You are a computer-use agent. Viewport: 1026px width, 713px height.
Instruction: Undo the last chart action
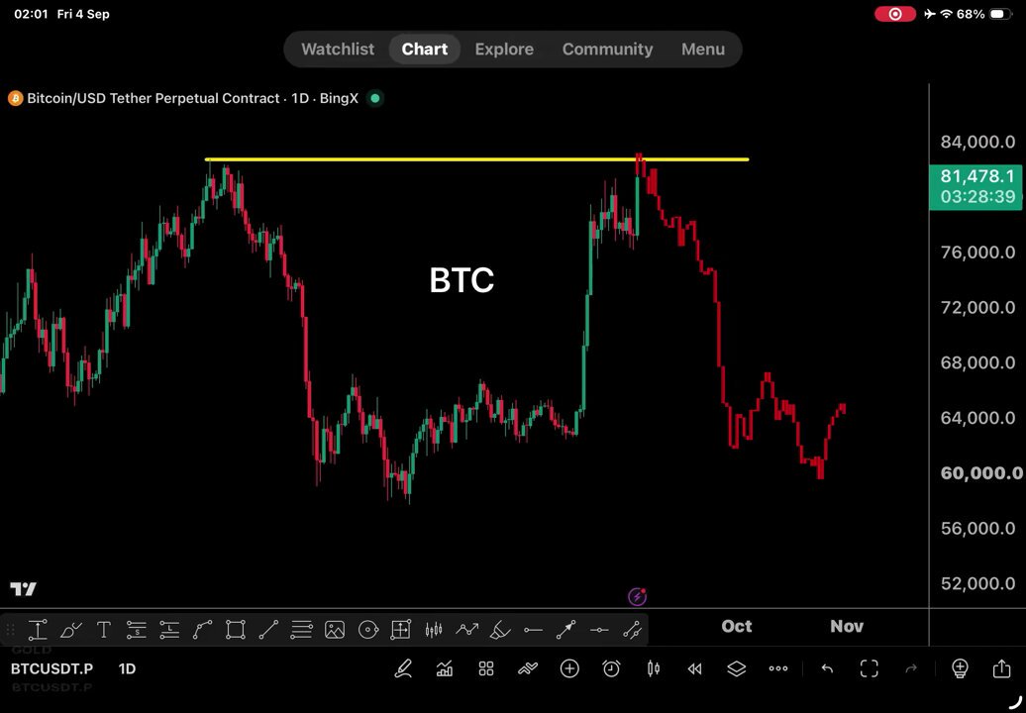click(x=827, y=668)
